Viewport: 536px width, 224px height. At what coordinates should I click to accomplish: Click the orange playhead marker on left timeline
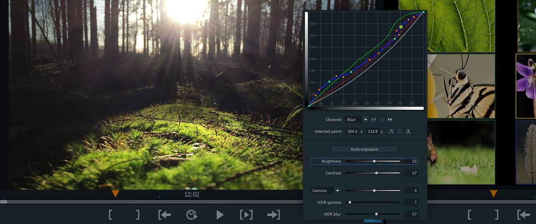click(115, 194)
